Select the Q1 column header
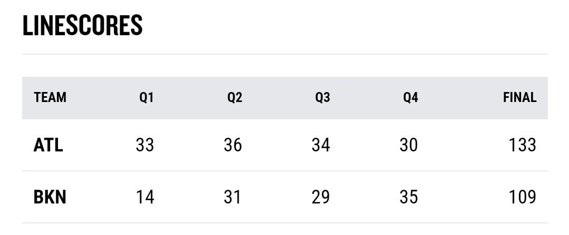 [x=146, y=98]
